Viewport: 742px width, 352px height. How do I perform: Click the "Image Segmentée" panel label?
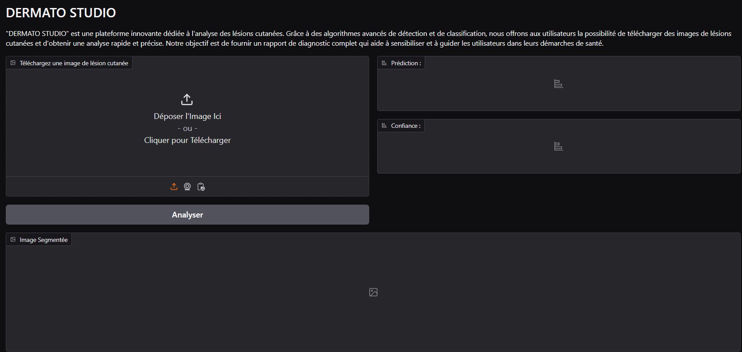[x=43, y=240]
